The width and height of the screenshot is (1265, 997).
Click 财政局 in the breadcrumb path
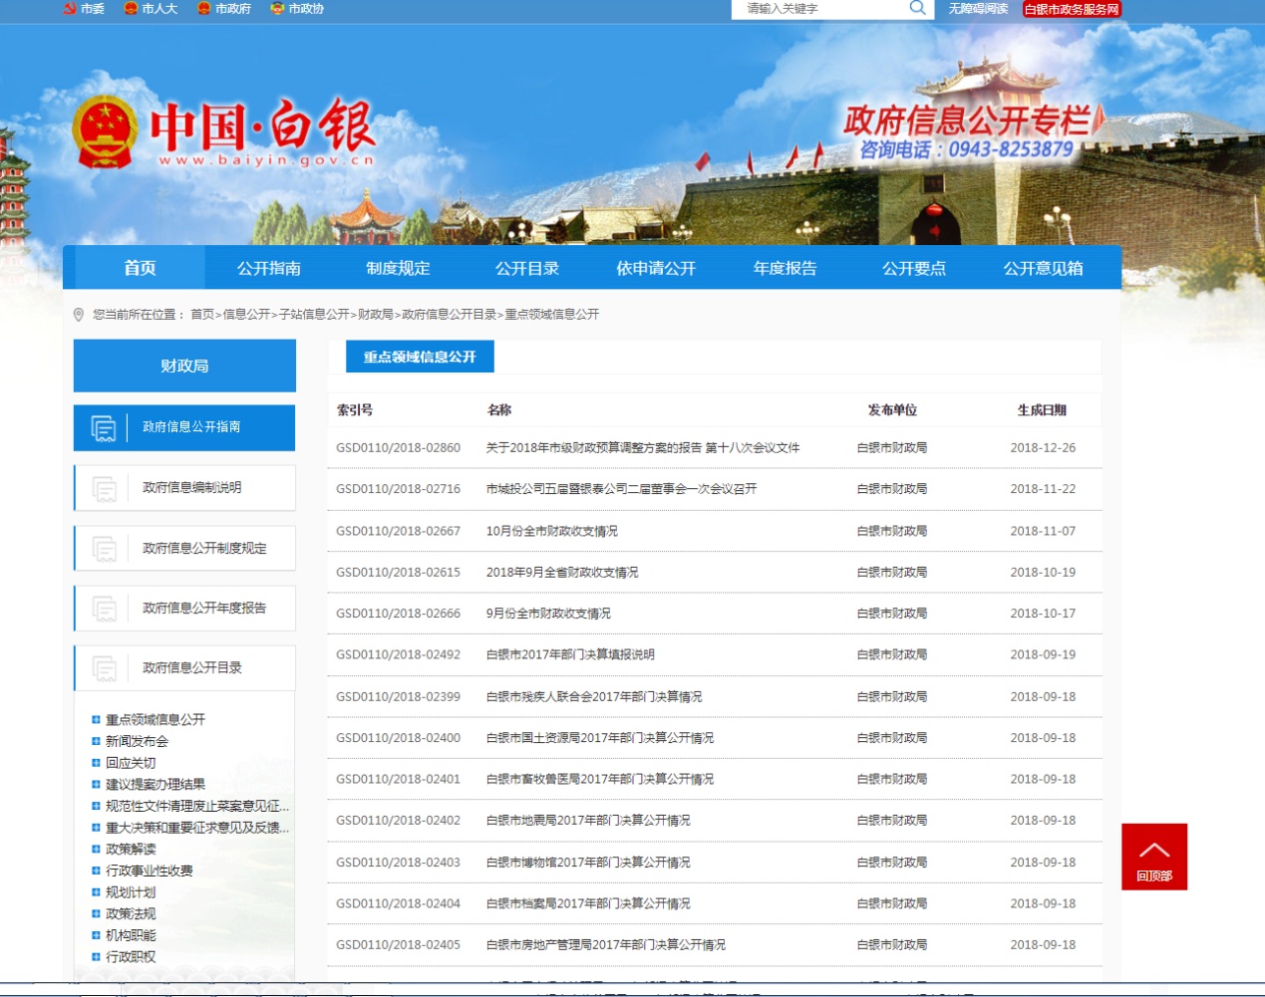pyautogui.click(x=376, y=315)
